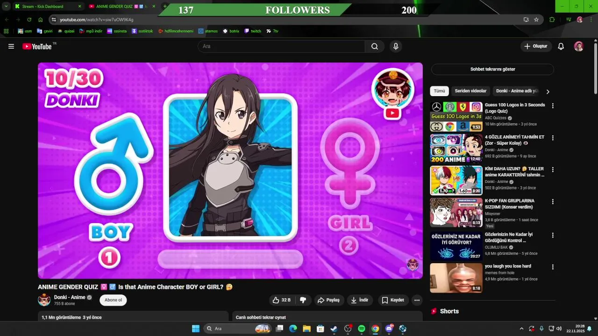
Task: Open the Donki - Anime channel name
Action: click(x=70, y=297)
